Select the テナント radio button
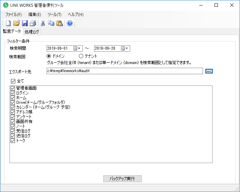This screenshot has width=240, height=192. tap(81, 56)
